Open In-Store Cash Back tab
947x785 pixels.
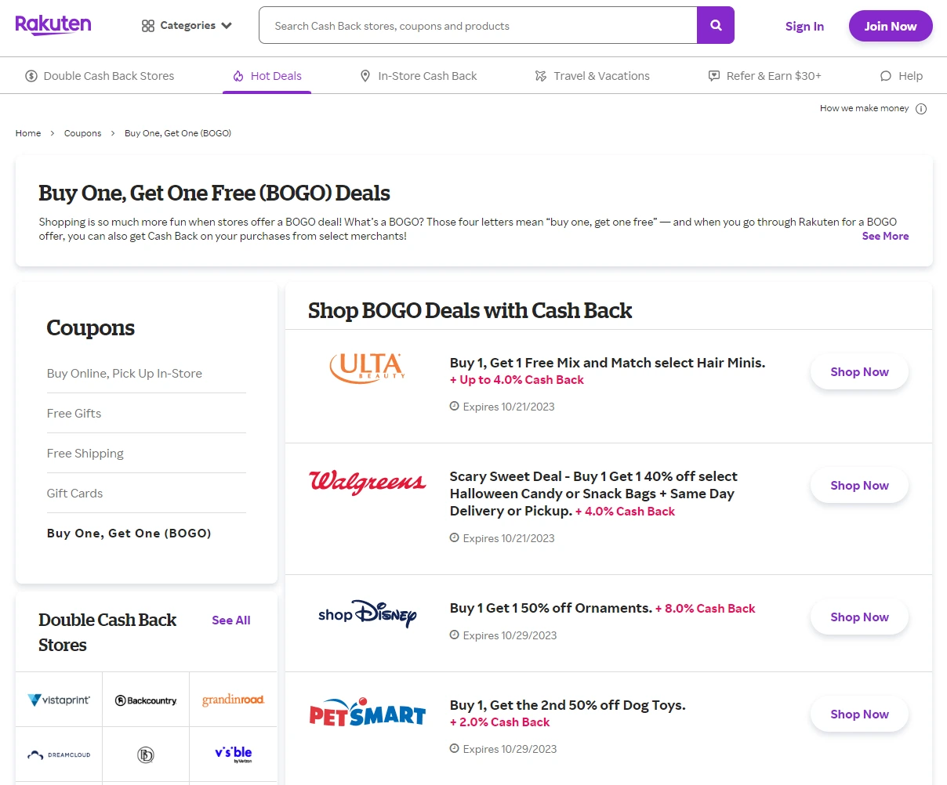click(x=419, y=76)
